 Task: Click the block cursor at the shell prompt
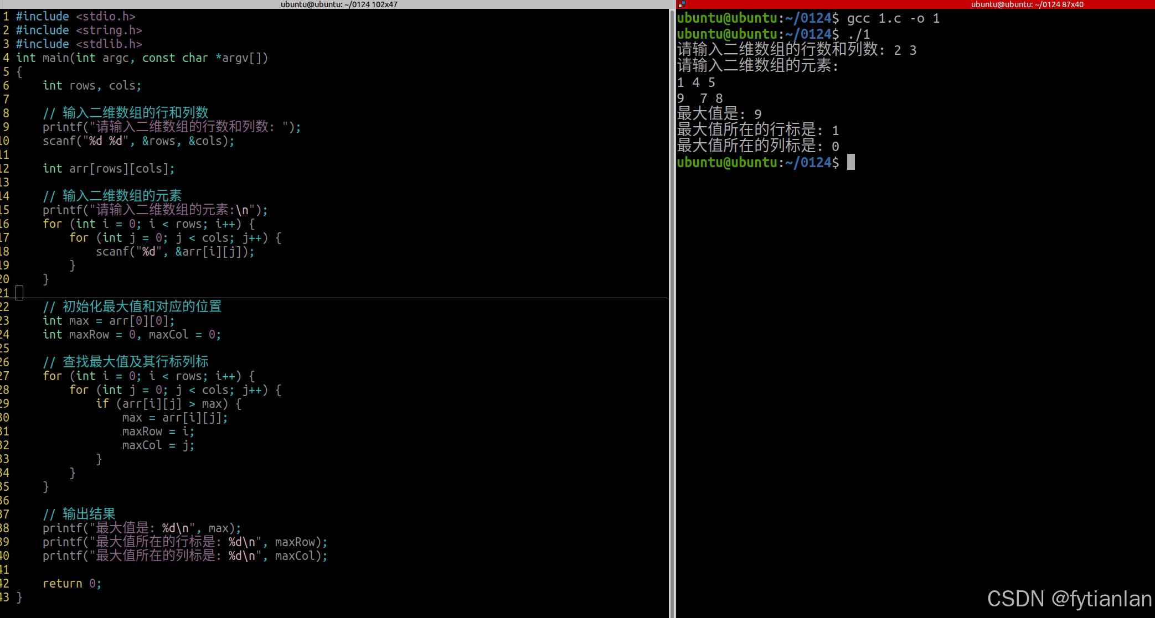[851, 162]
